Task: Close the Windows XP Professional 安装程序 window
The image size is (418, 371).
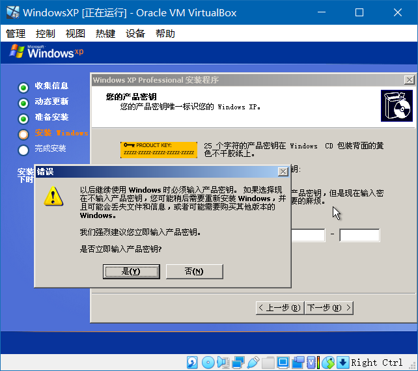Action: [409, 79]
